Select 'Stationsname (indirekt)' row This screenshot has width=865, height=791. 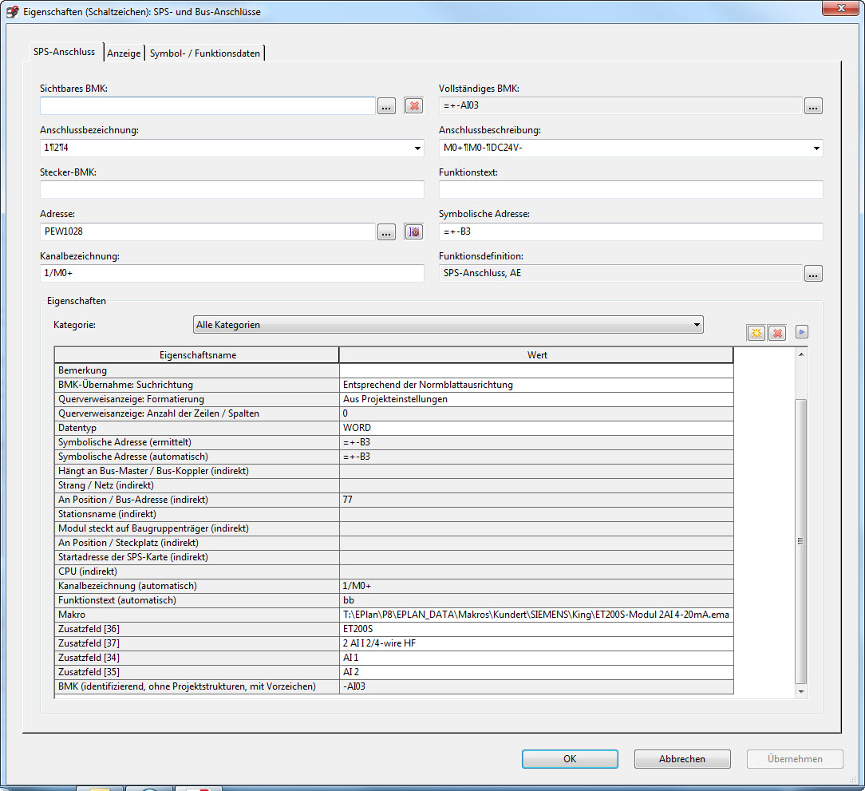pyautogui.click(x=394, y=514)
